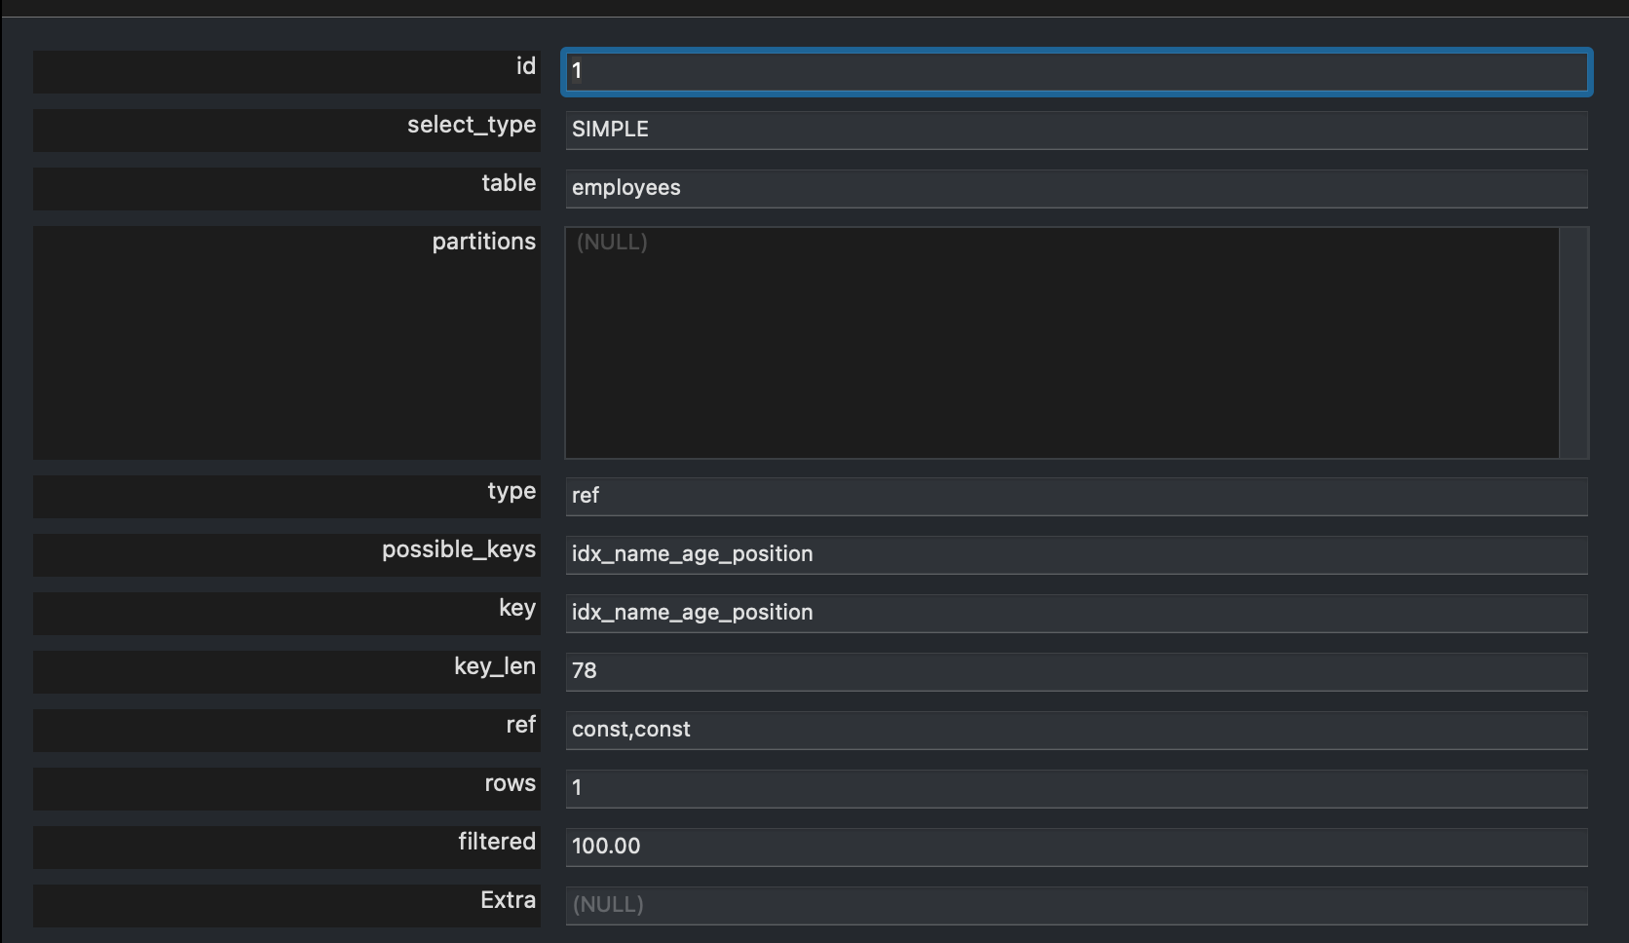The height and width of the screenshot is (943, 1629).
Task: Click the filtered field showing 100.00
Action: (1076, 847)
